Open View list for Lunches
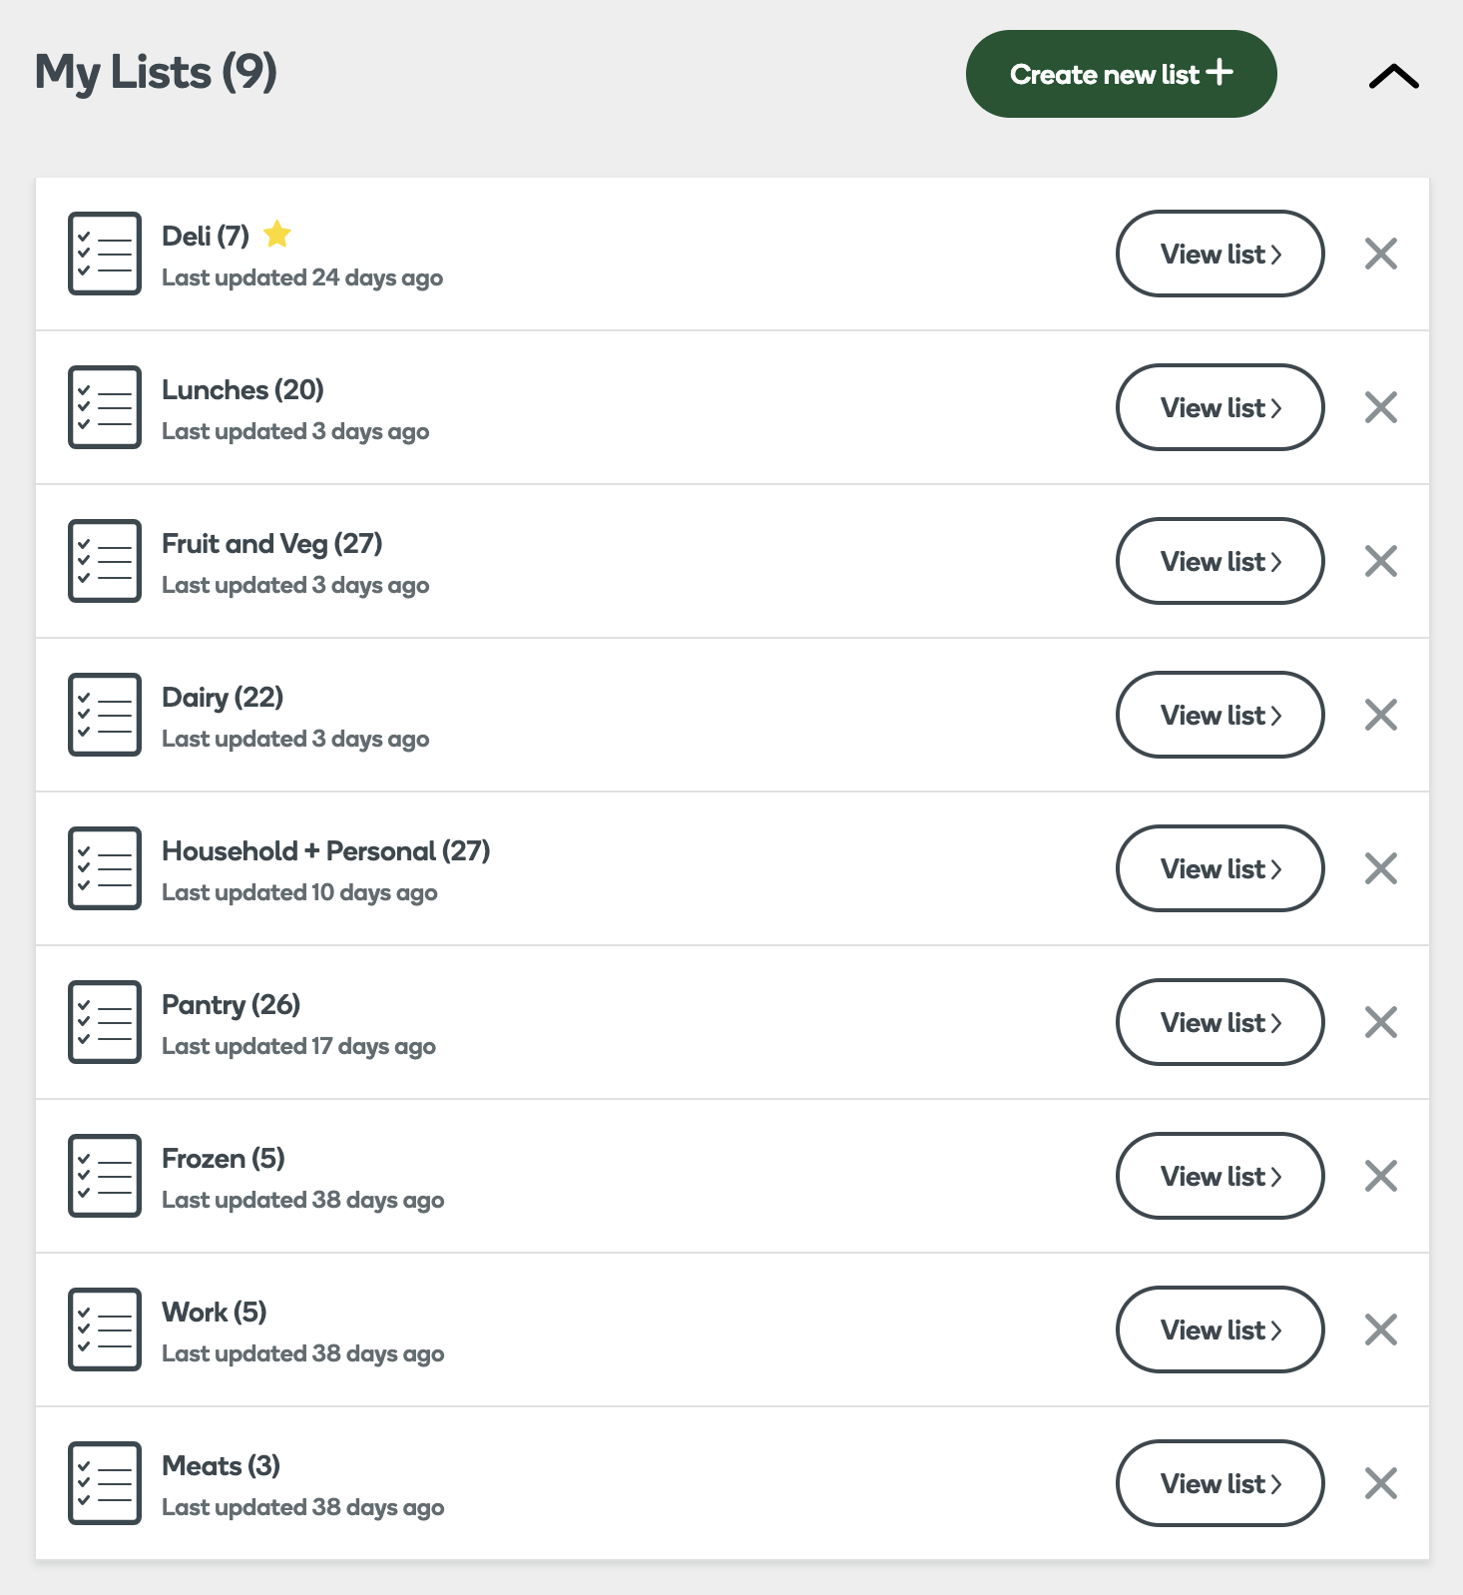The image size is (1463, 1595). 1219,407
